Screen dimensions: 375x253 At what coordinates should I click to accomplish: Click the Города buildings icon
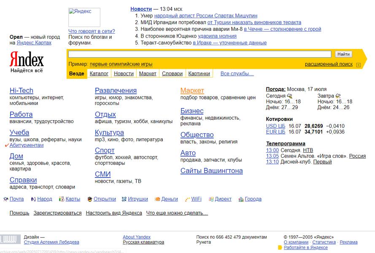[241, 199]
